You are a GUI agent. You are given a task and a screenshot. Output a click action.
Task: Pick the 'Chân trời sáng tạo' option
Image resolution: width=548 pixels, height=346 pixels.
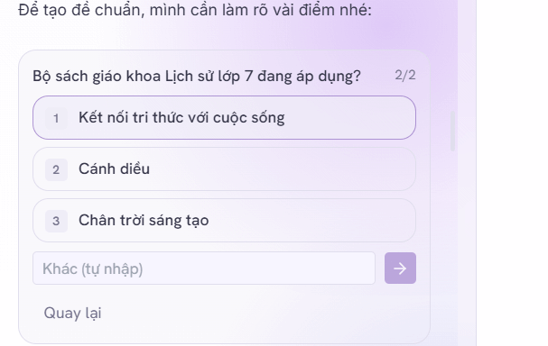[x=224, y=221]
